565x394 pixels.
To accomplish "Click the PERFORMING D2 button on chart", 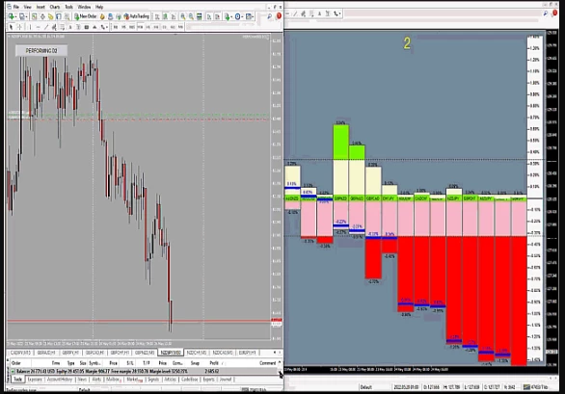I will coord(41,51).
